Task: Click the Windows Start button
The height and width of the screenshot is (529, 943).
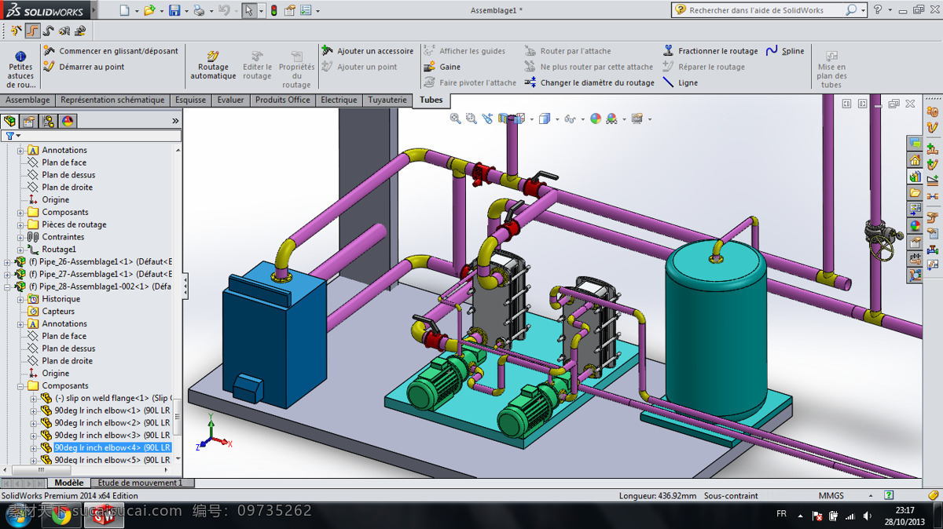Action: coord(18,516)
